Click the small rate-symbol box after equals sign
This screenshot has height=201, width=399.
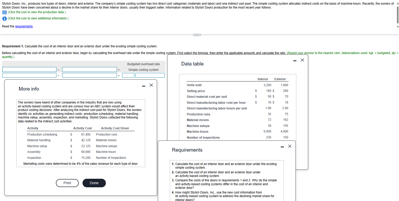tap(128, 75)
